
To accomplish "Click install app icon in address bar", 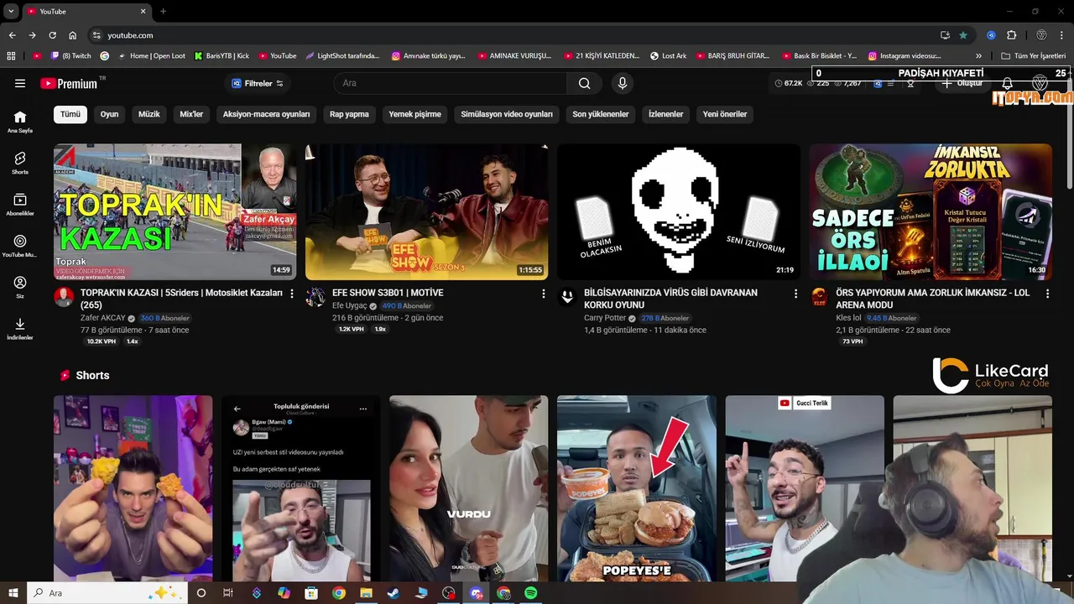I will tap(945, 35).
